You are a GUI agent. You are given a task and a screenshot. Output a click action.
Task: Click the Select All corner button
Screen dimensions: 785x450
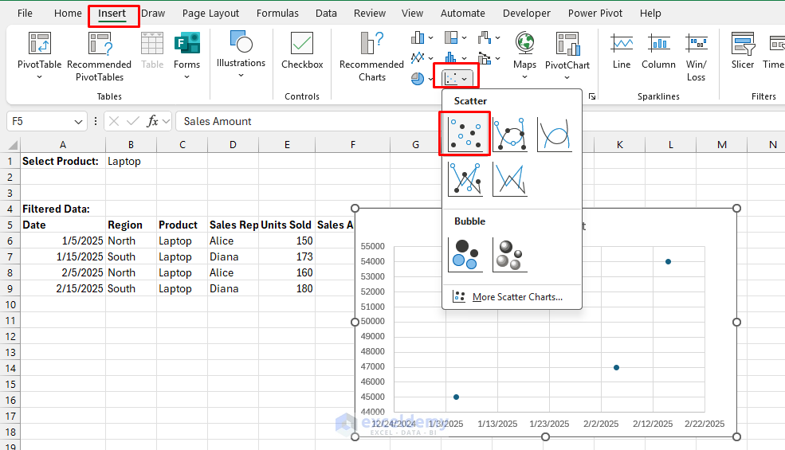coord(13,145)
